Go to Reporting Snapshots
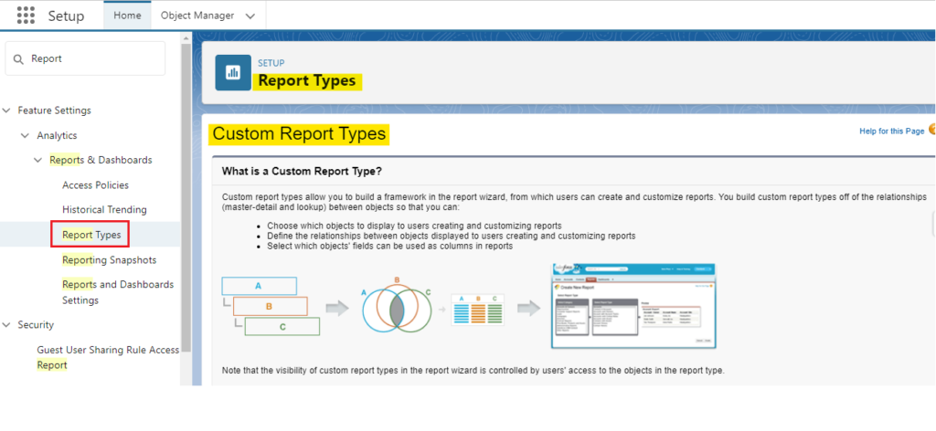 (x=109, y=259)
